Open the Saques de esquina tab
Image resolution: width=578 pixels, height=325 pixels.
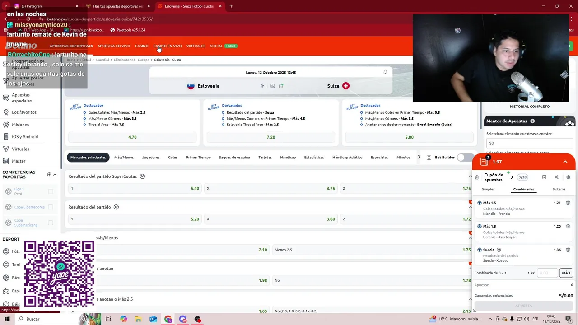pyautogui.click(x=234, y=158)
